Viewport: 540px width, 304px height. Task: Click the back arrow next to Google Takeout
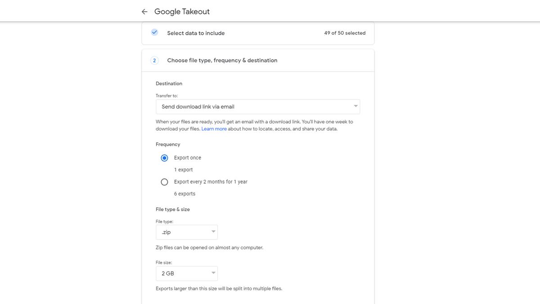(144, 11)
